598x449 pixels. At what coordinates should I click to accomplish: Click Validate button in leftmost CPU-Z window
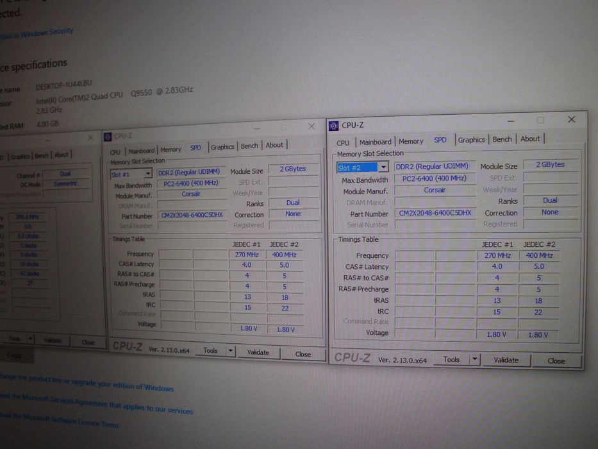pyautogui.click(x=53, y=340)
